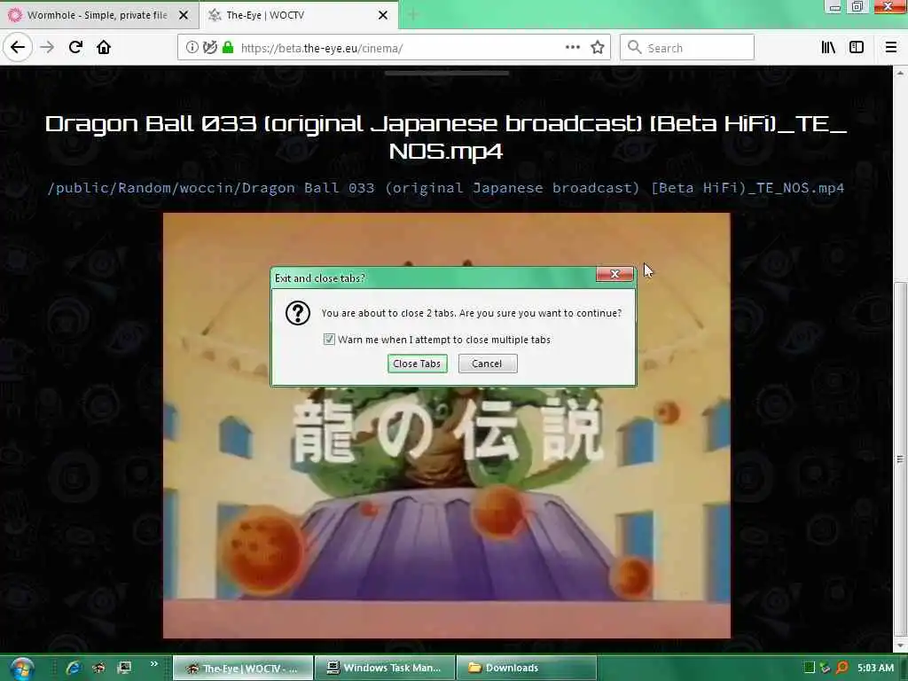Click the tracking protection shield icon
Screen dimensions: 908x681
pyautogui.click(x=210, y=48)
